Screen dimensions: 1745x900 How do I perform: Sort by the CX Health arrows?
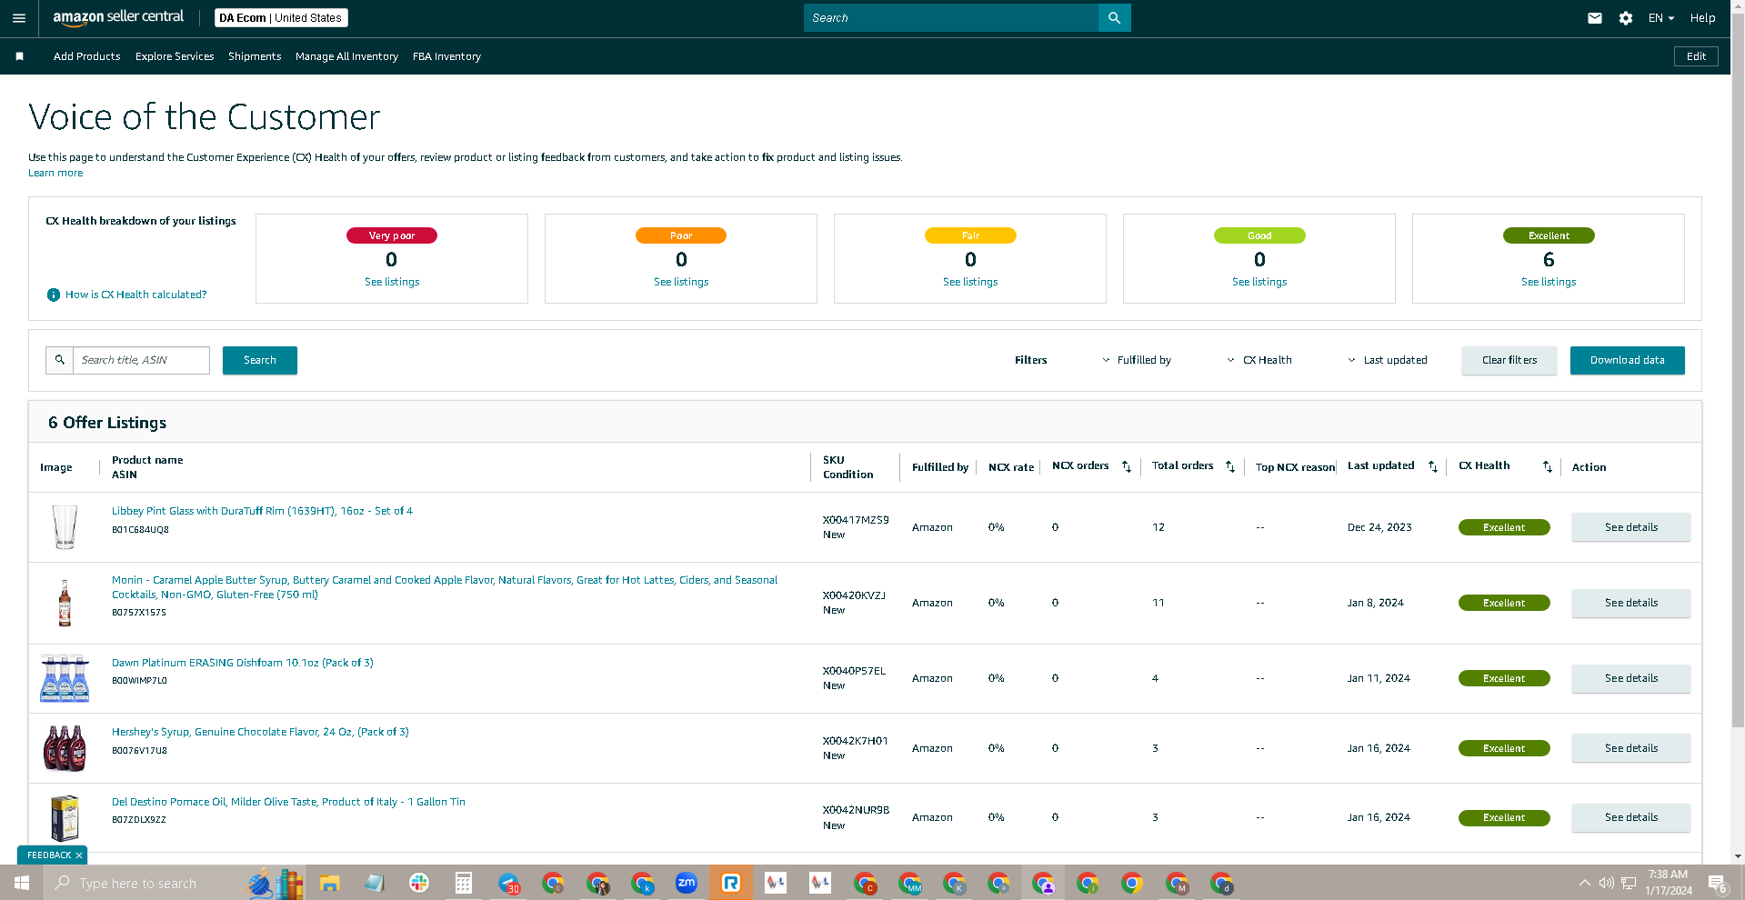1547,466
